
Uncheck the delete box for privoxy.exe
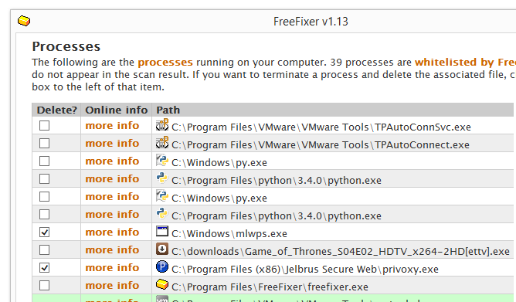tap(45, 268)
